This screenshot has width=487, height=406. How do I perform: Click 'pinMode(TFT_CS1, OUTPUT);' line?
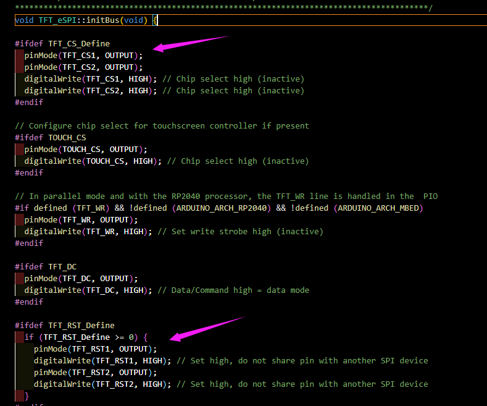tap(83, 56)
